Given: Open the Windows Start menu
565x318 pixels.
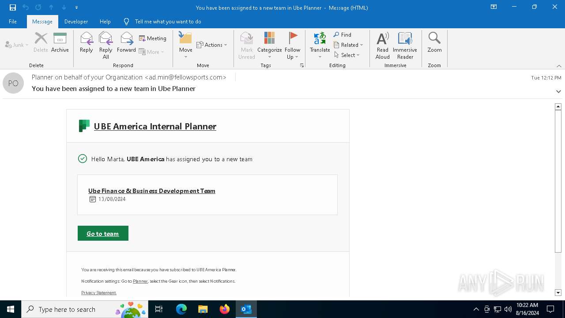Looking at the screenshot, I should tap(11, 309).
